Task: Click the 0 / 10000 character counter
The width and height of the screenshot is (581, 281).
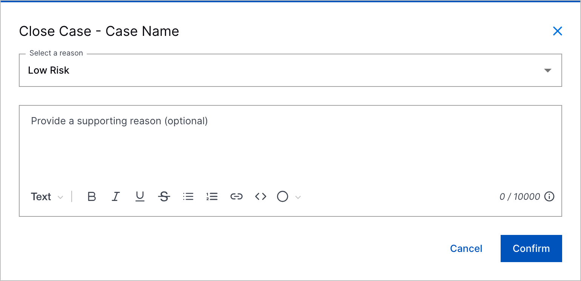Action: pos(520,197)
